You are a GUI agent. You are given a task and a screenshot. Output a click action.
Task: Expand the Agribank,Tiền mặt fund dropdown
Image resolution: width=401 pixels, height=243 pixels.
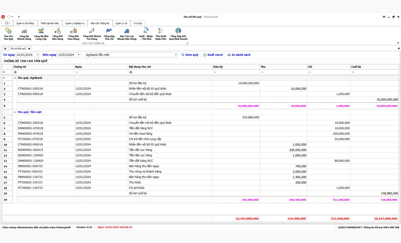click(176, 55)
